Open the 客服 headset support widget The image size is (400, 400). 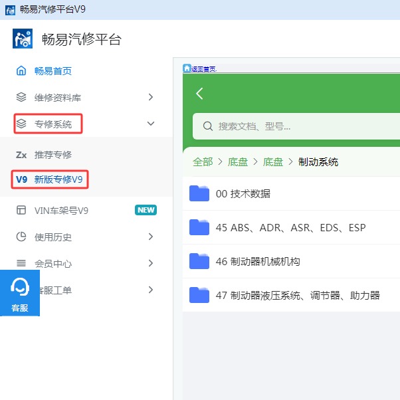tap(20, 293)
